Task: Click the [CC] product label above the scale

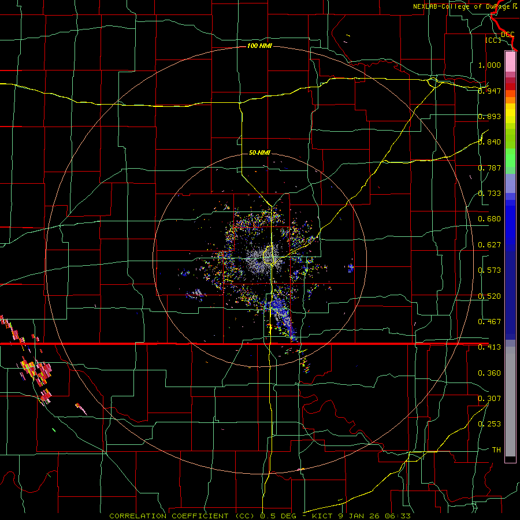Action: [493, 40]
